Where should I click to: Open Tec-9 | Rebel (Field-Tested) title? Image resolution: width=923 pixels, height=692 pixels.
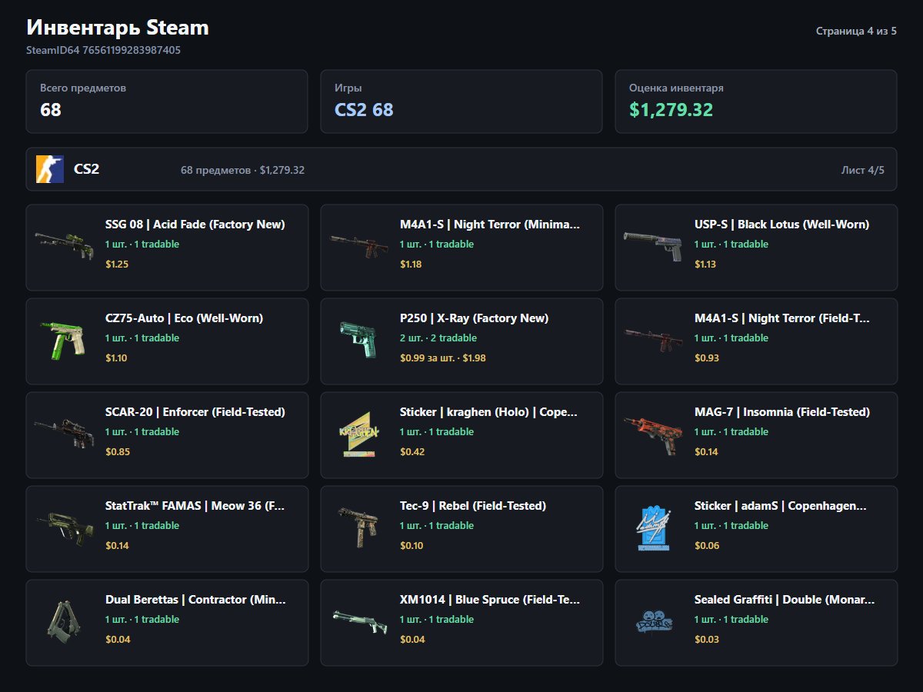(473, 506)
